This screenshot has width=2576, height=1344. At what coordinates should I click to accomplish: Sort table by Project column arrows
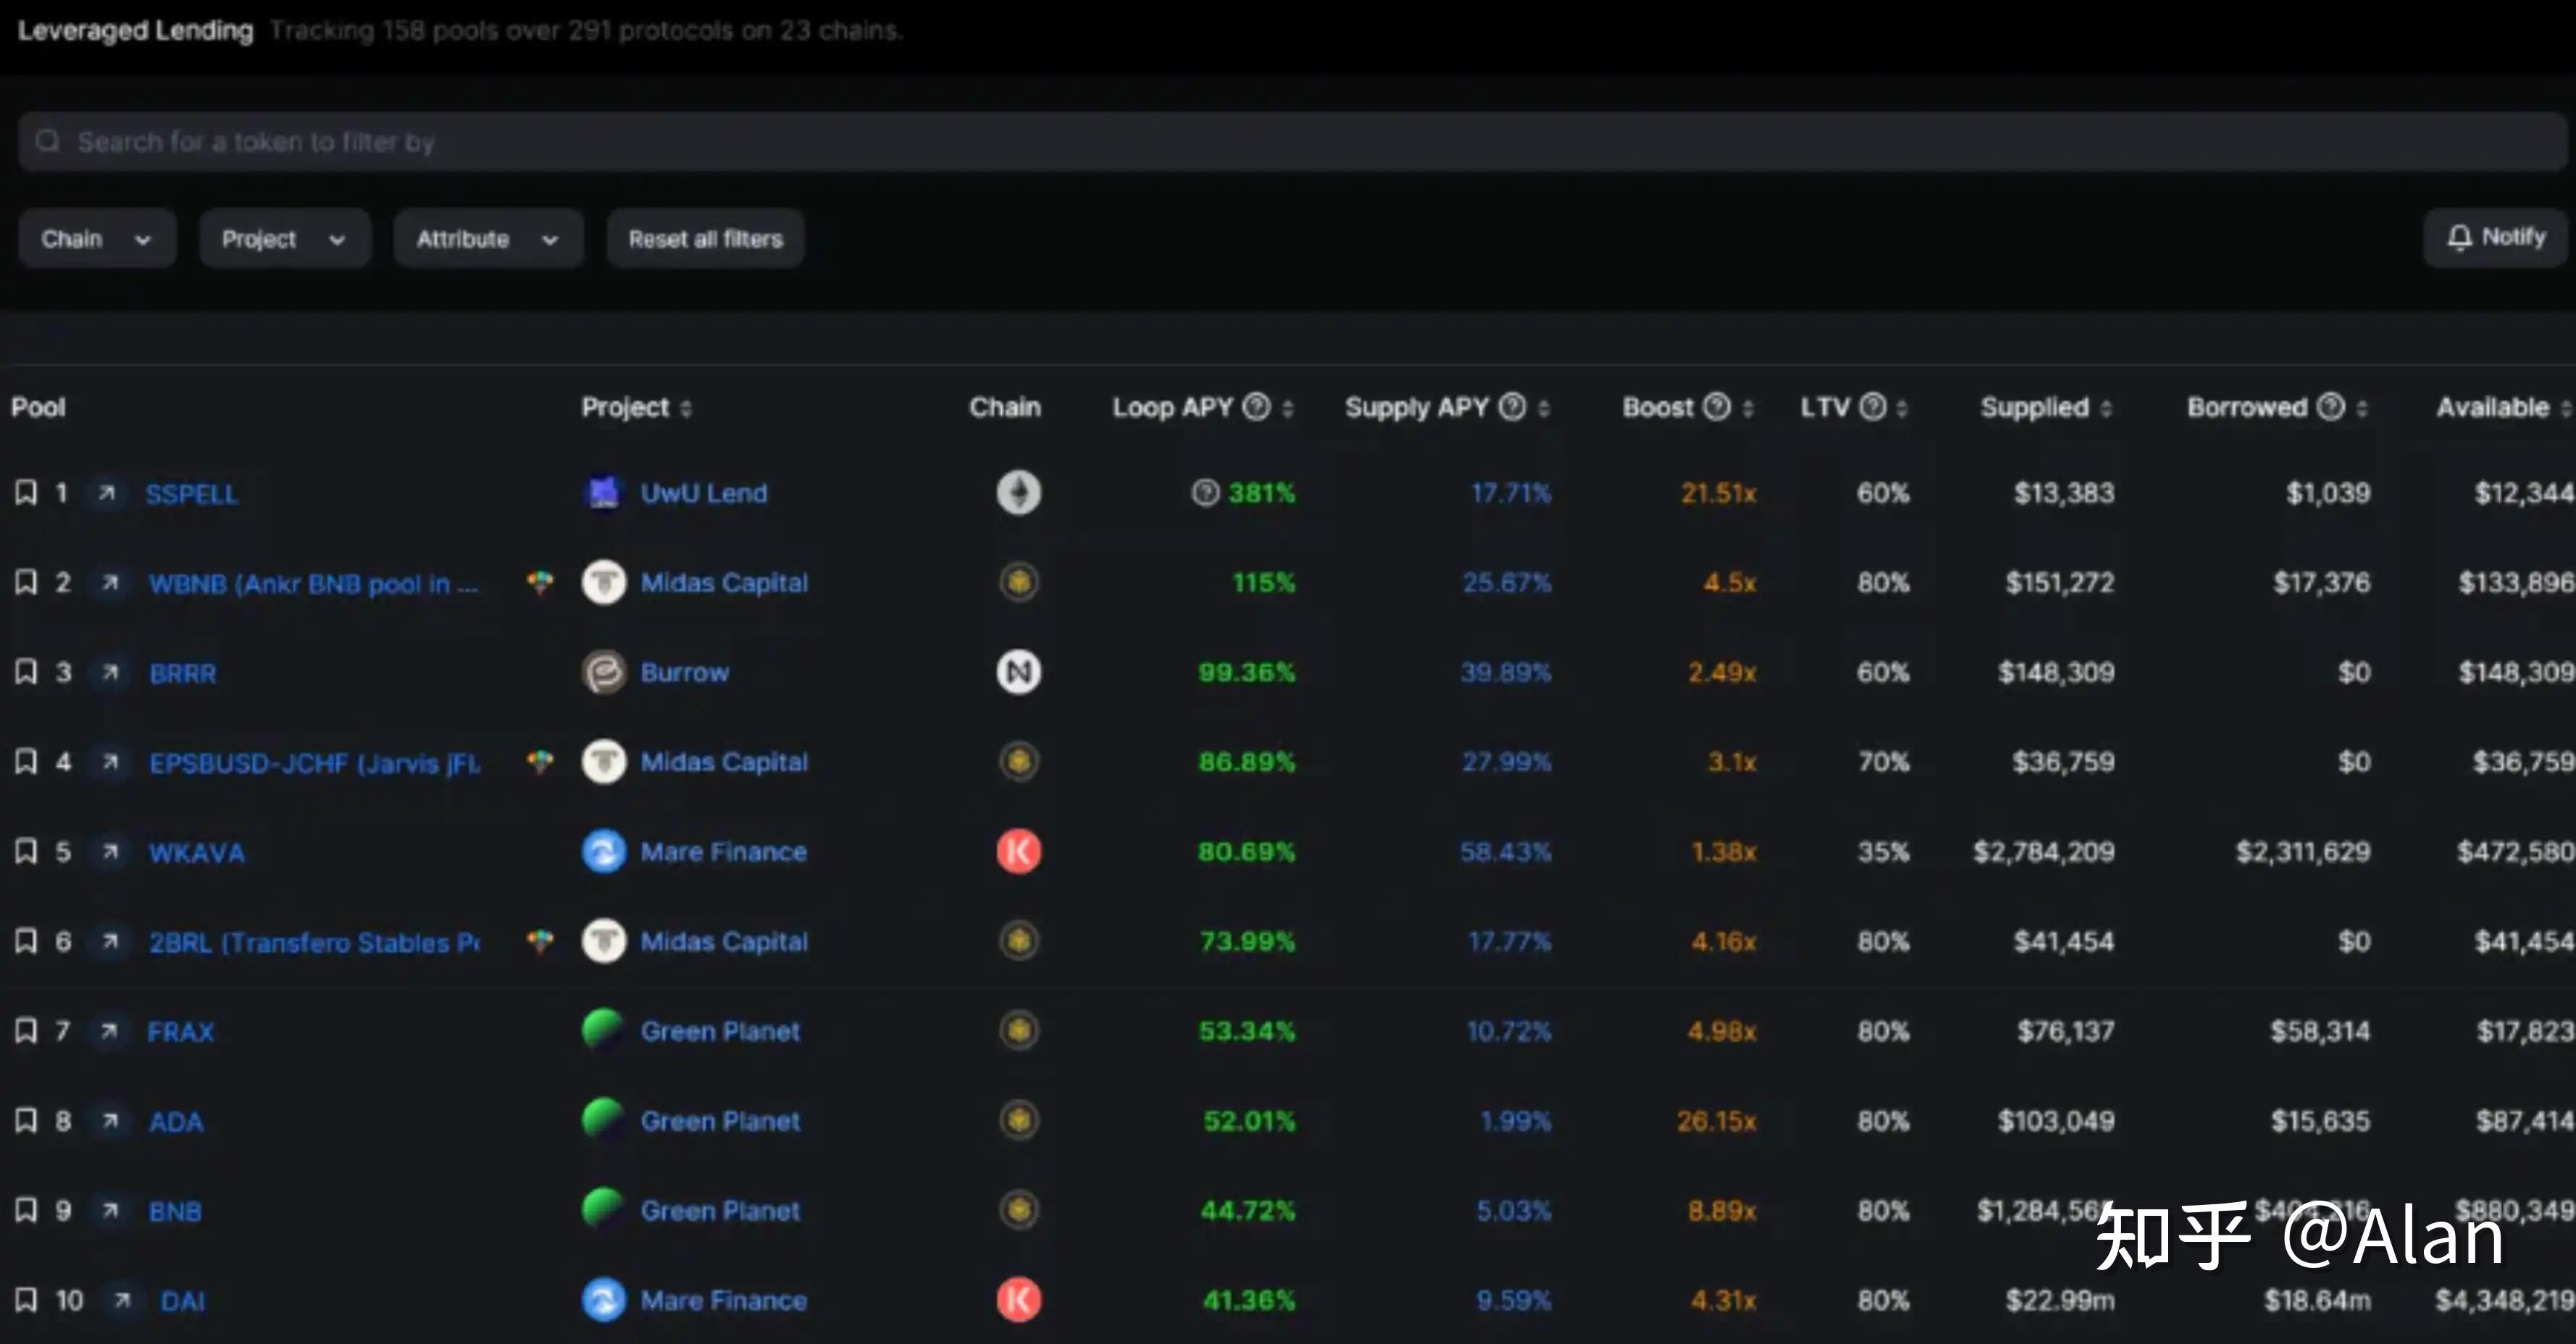click(686, 408)
